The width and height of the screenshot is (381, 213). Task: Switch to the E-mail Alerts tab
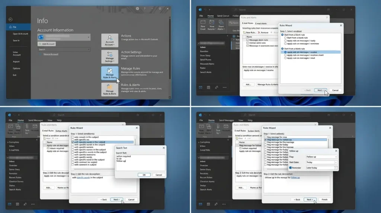[261, 23]
